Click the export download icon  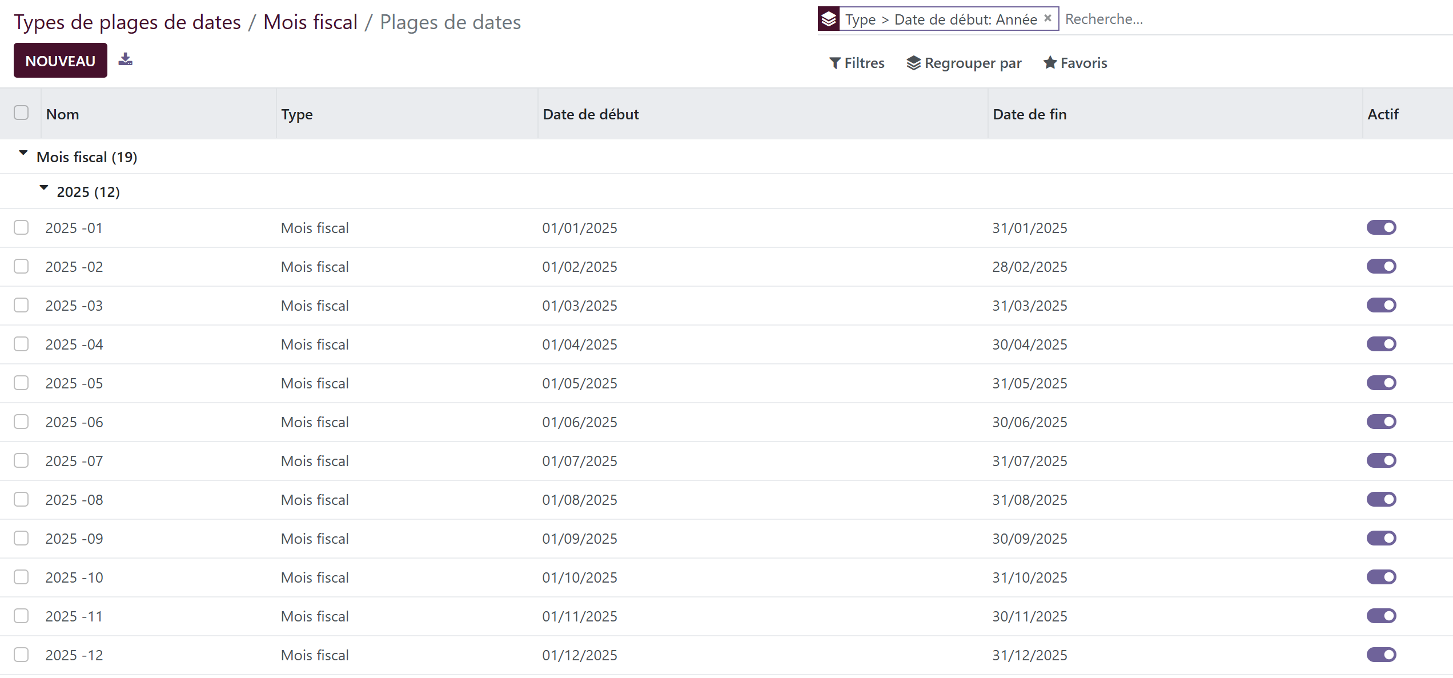[x=126, y=59]
